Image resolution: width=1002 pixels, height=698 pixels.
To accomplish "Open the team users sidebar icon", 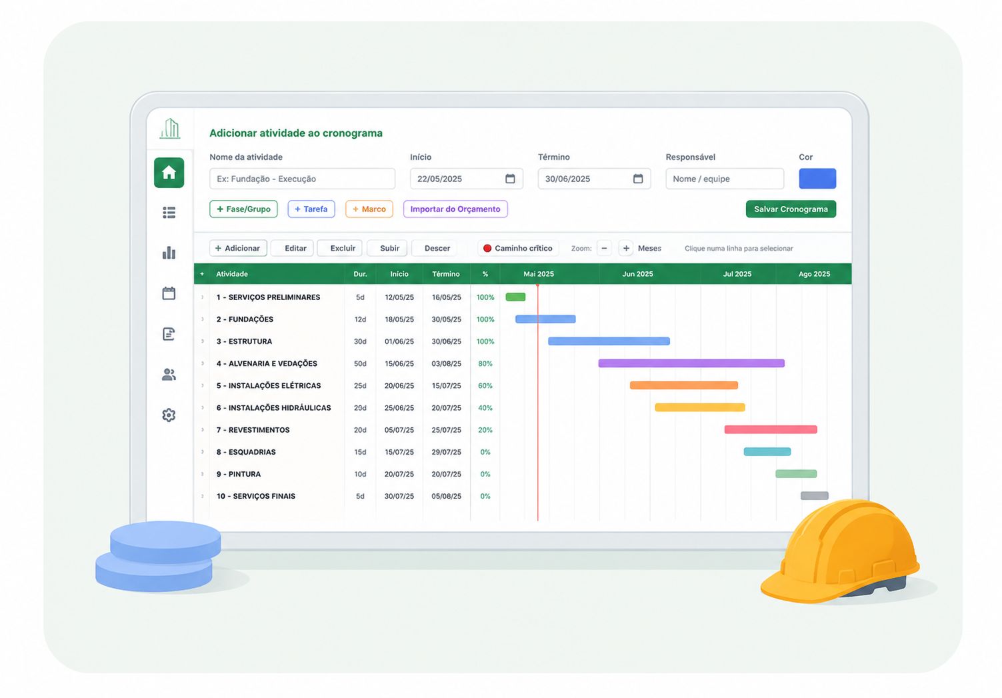I will coord(169,375).
